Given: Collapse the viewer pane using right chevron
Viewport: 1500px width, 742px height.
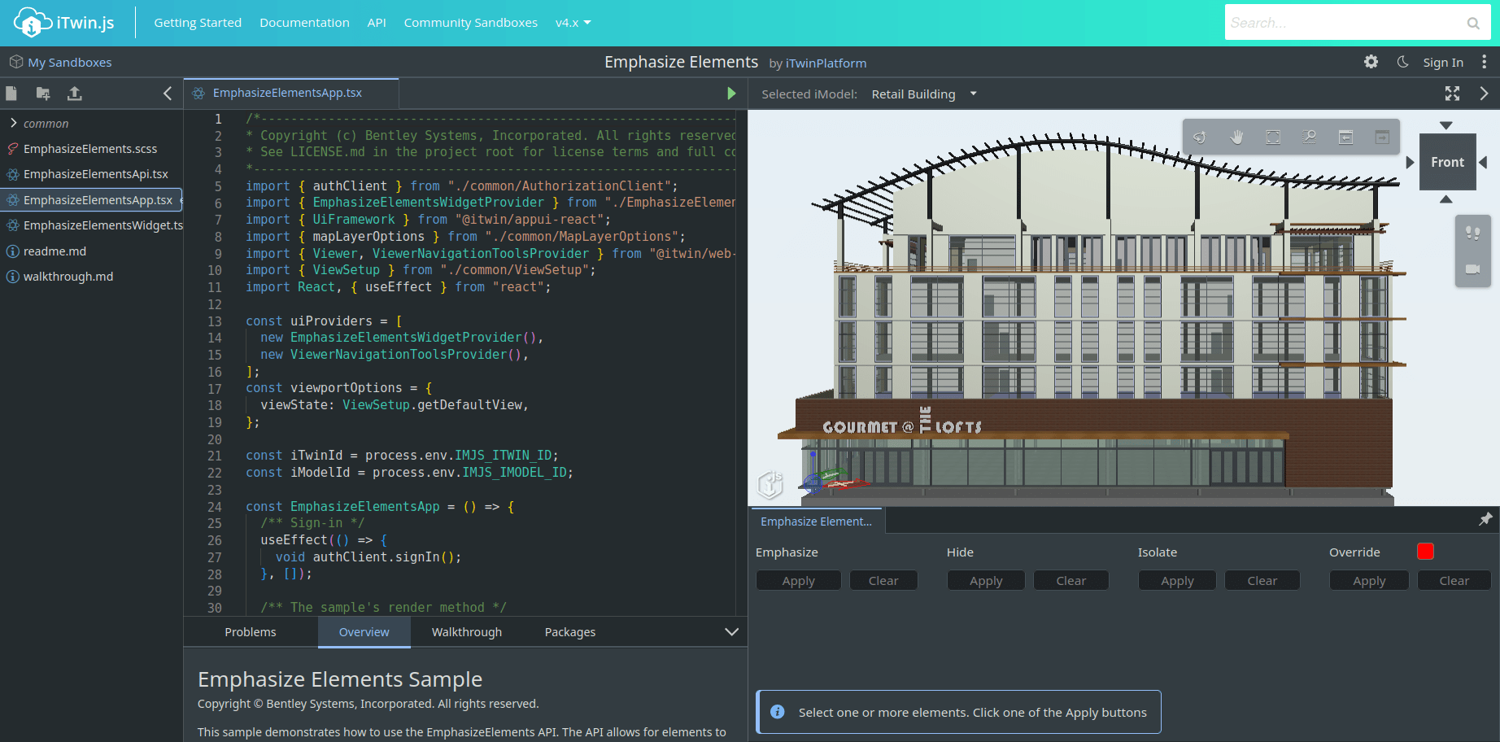Looking at the screenshot, I should [x=1485, y=94].
